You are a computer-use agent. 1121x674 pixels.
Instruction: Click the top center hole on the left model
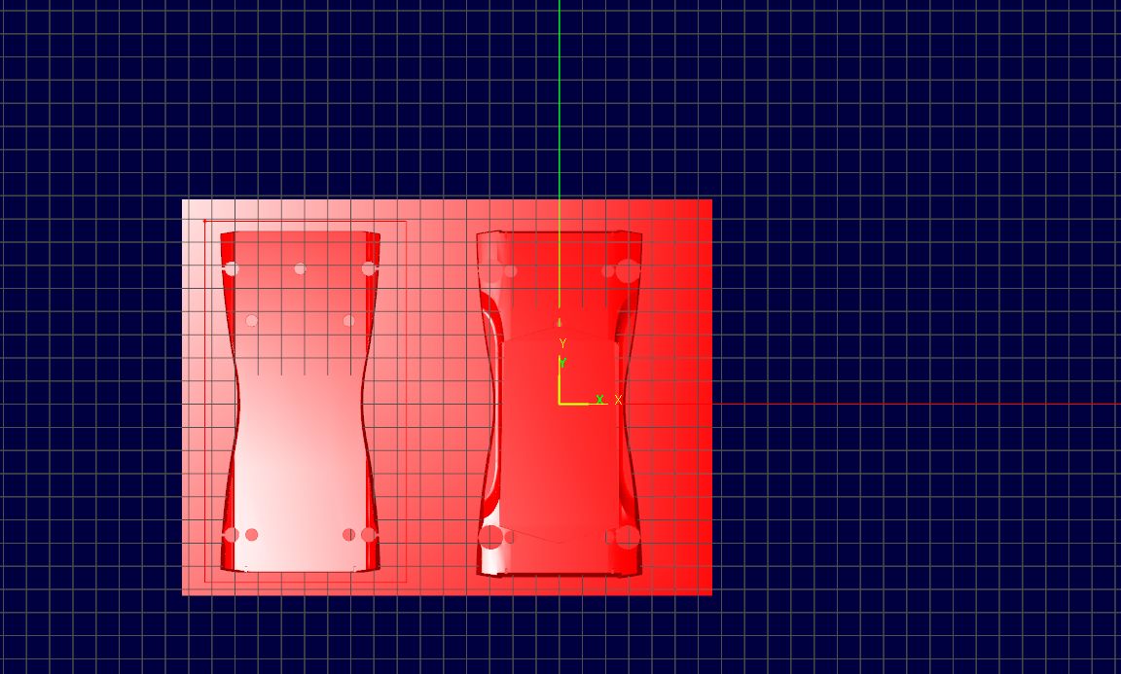tap(301, 268)
